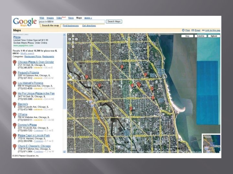Click map marker I near Fullerton Ave
The height and width of the screenshot is (174, 233).
(x=87, y=77)
